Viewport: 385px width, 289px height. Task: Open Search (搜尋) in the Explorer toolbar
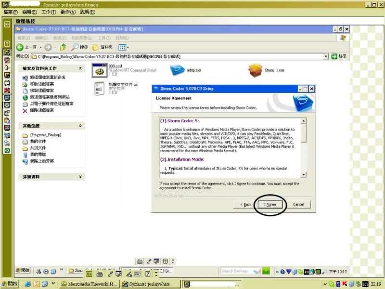[79, 47]
